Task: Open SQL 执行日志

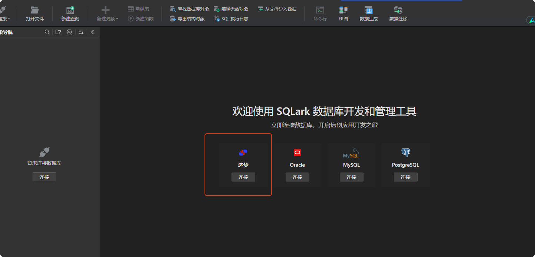Action: [231, 19]
